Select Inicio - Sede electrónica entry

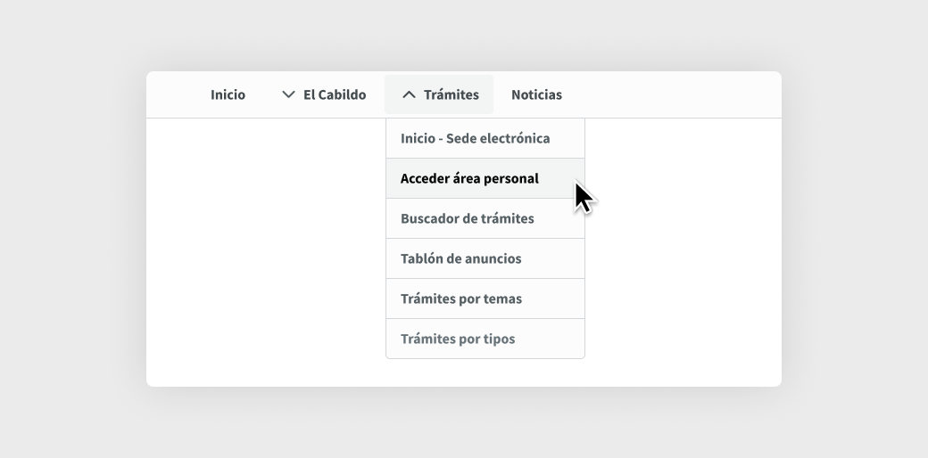[x=485, y=138]
